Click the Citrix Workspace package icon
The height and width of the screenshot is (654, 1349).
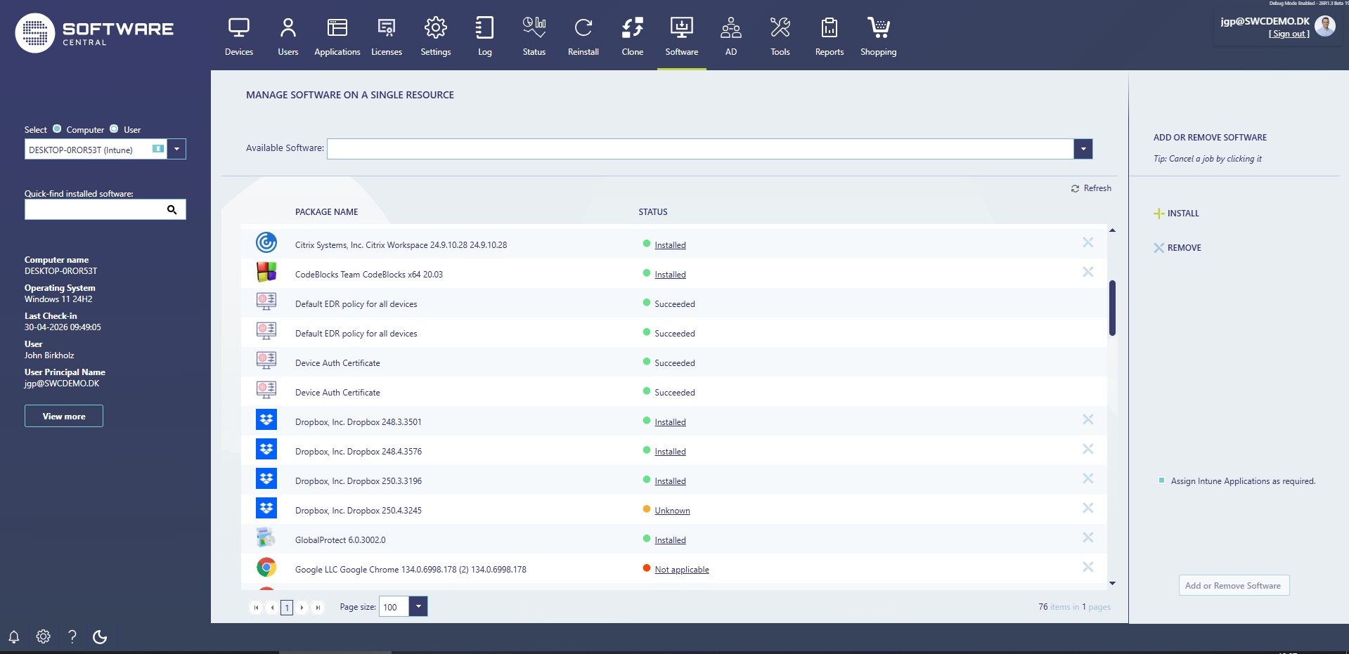266,242
